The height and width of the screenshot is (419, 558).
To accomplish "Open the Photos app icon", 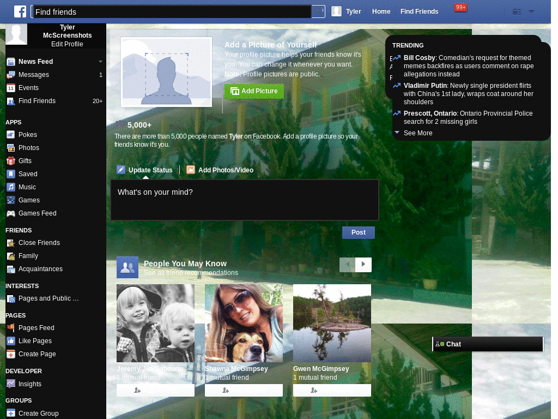I will click(x=11, y=148).
